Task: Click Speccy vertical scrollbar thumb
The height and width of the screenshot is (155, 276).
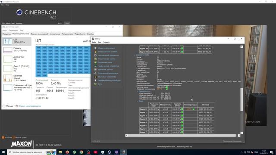Action: tap(241, 99)
